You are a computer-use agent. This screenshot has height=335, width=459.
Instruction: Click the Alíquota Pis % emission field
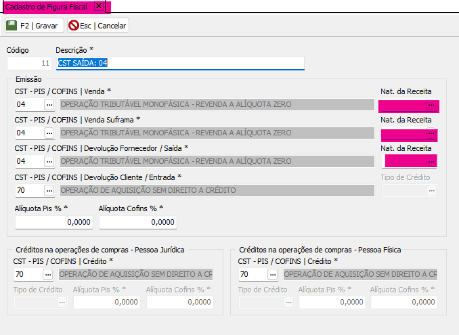(x=53, y=222)
